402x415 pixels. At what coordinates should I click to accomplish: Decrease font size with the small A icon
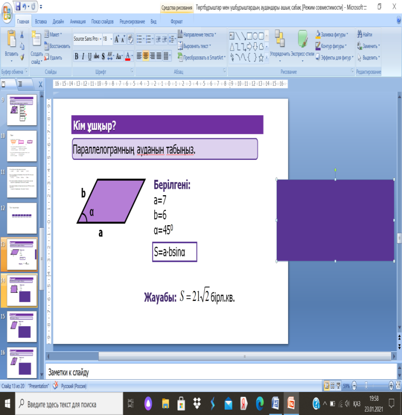[x=123, y=39]
